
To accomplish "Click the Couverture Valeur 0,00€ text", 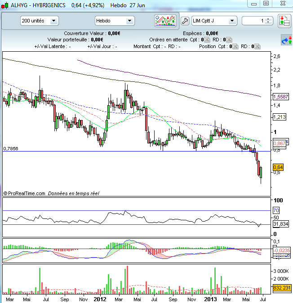I will coord(92,33).
